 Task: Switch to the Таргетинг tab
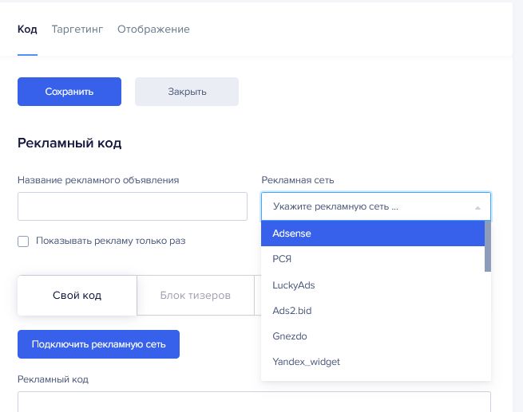click(77, 29)
